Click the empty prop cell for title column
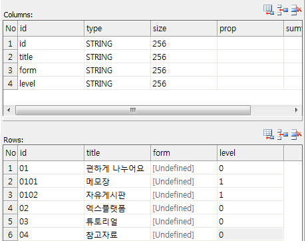The image size is (306, 241). [250, 57]
